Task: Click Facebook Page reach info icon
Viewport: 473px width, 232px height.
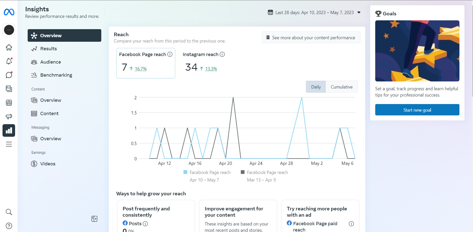Action: click(170, 54)
